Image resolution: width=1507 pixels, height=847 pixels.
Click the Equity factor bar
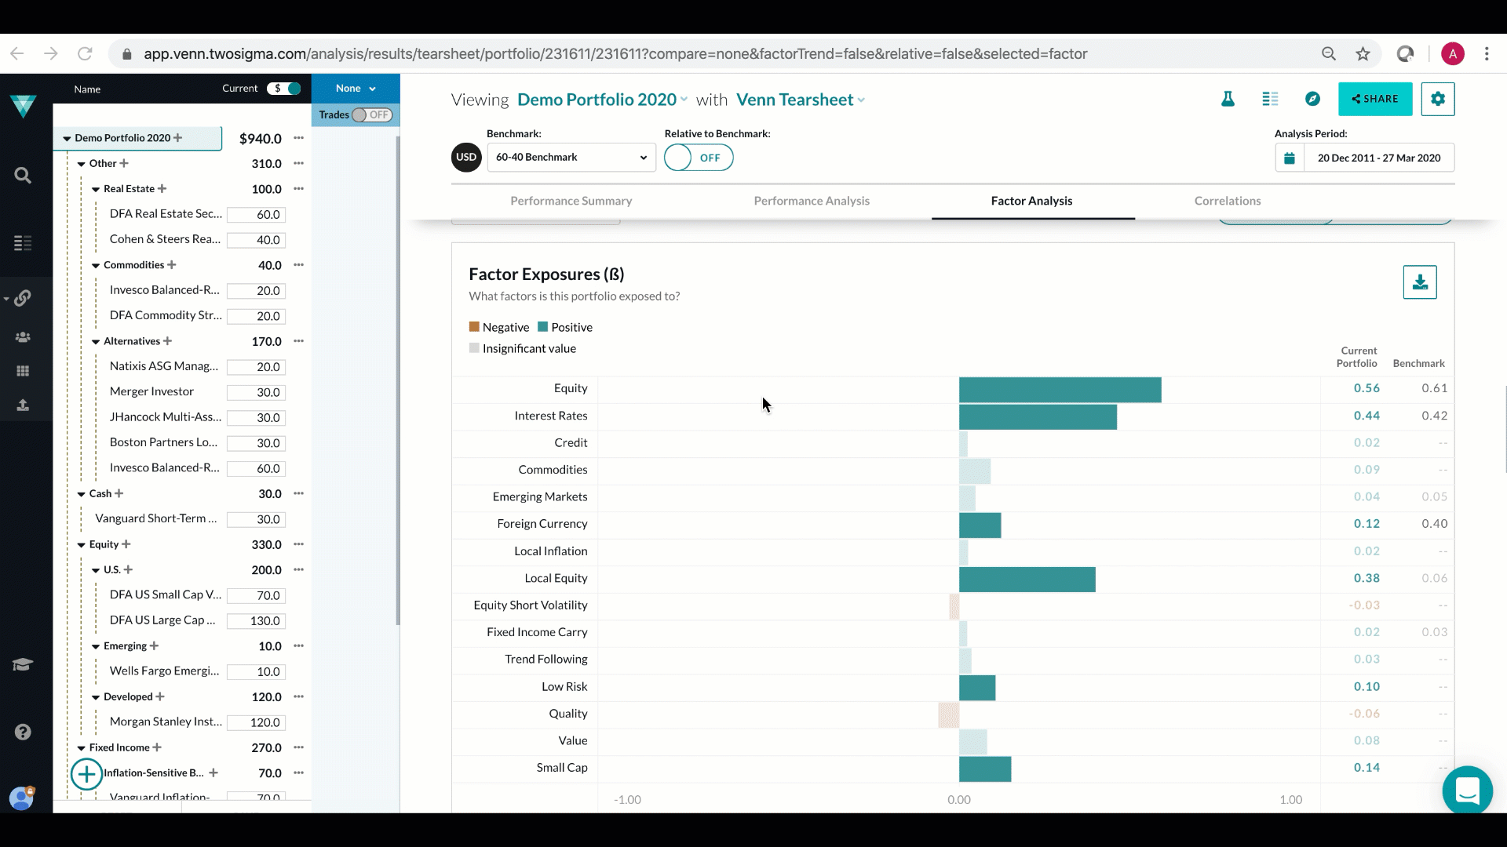(x=1060, y=390)
